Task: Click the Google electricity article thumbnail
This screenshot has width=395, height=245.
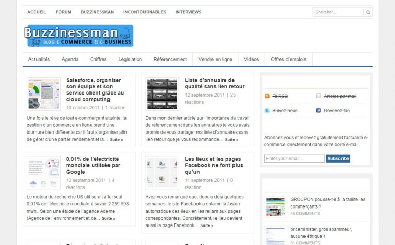Action: pos(44,173)
